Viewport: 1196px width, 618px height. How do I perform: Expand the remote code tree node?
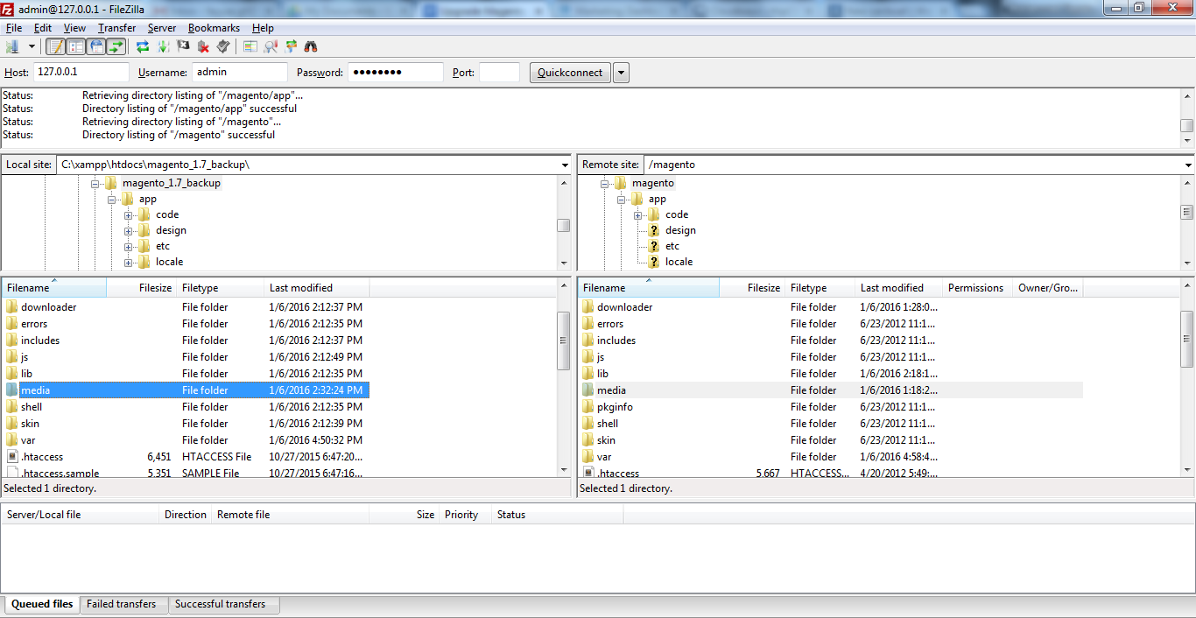pos(638,215)
